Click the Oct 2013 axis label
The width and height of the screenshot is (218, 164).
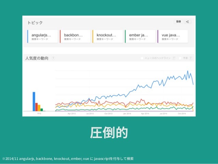108,114
